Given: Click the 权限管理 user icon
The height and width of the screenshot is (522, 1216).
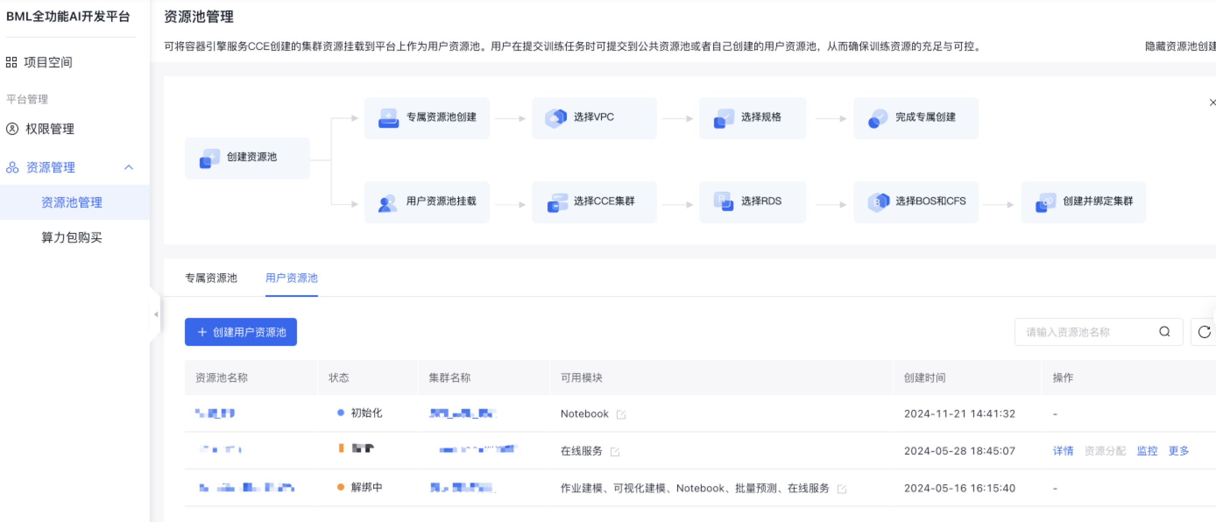Looking at the screenshot, I should coord(12,129).
